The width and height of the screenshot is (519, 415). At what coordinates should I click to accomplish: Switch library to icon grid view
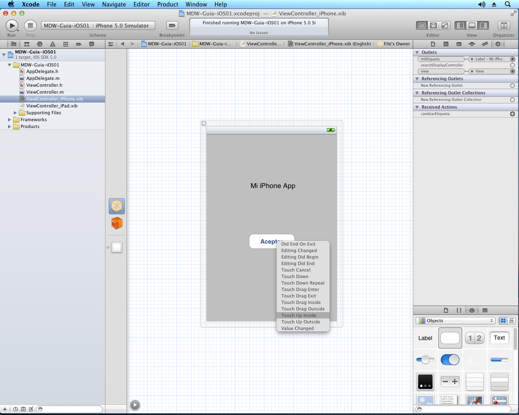pos(503,321)
